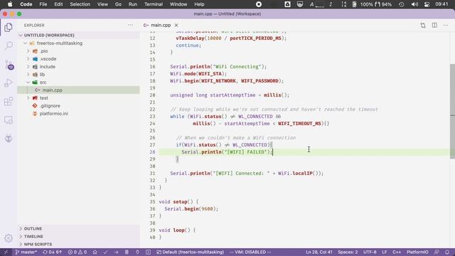
Task: Open notifications bell in status bar
Action: point(447,252)
